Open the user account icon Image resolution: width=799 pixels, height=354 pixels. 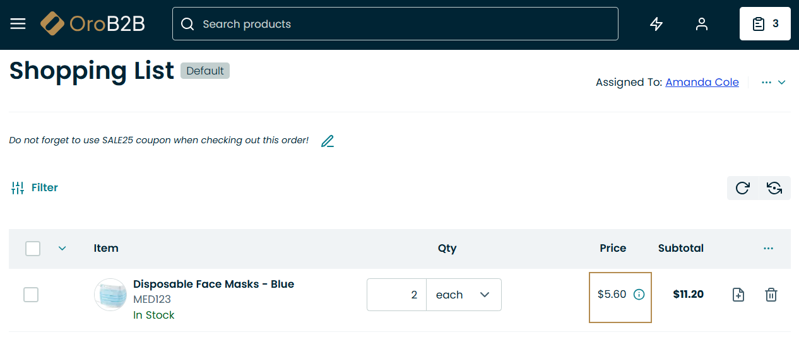pyautogui.click(x=702, y=24)
